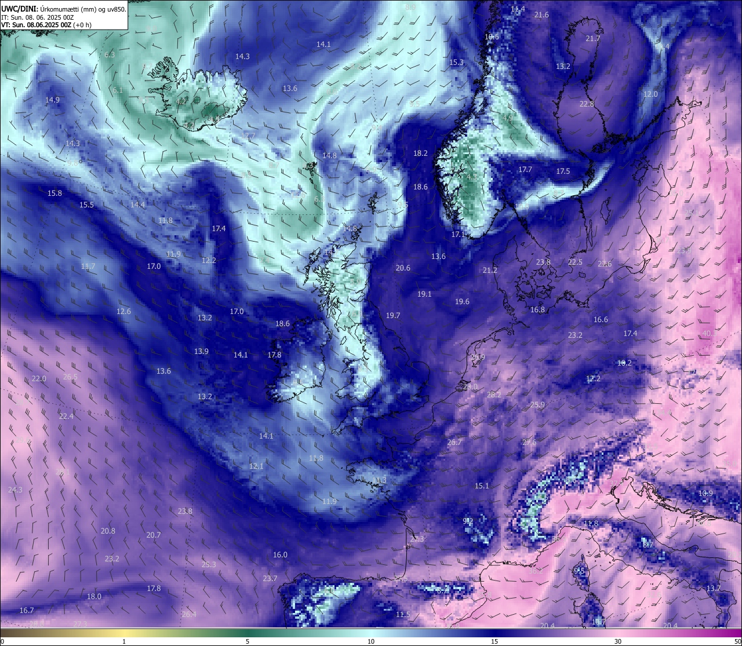The image size is (742, 646).
Task: Click the 22.8 value over Finland
Action: coord(587,104)
